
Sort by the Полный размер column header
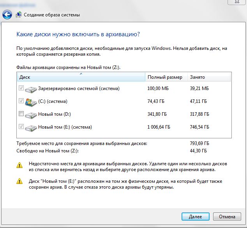click(166, 77)
